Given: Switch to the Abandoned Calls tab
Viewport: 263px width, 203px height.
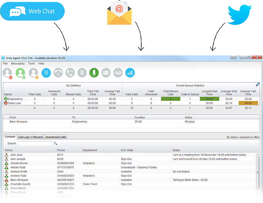Looking at the screenshot, I should pyautogui.click(x=56, y=137).
